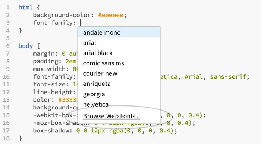Image resolution: width=261 pixels, height=144 pixels.
Task: Click box-shadow property on line 17
Action: (51, 130)
